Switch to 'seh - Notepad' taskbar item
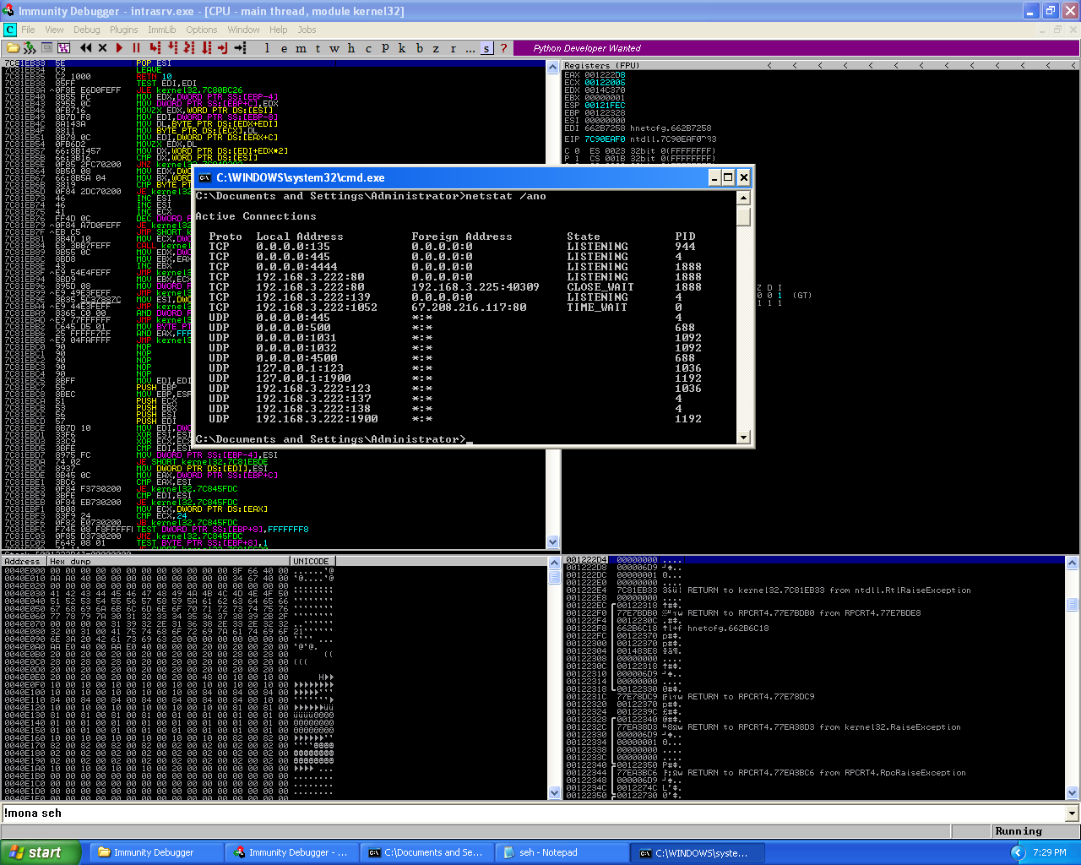The height and width of the screenshot is (865, 1081). point(562,852)
